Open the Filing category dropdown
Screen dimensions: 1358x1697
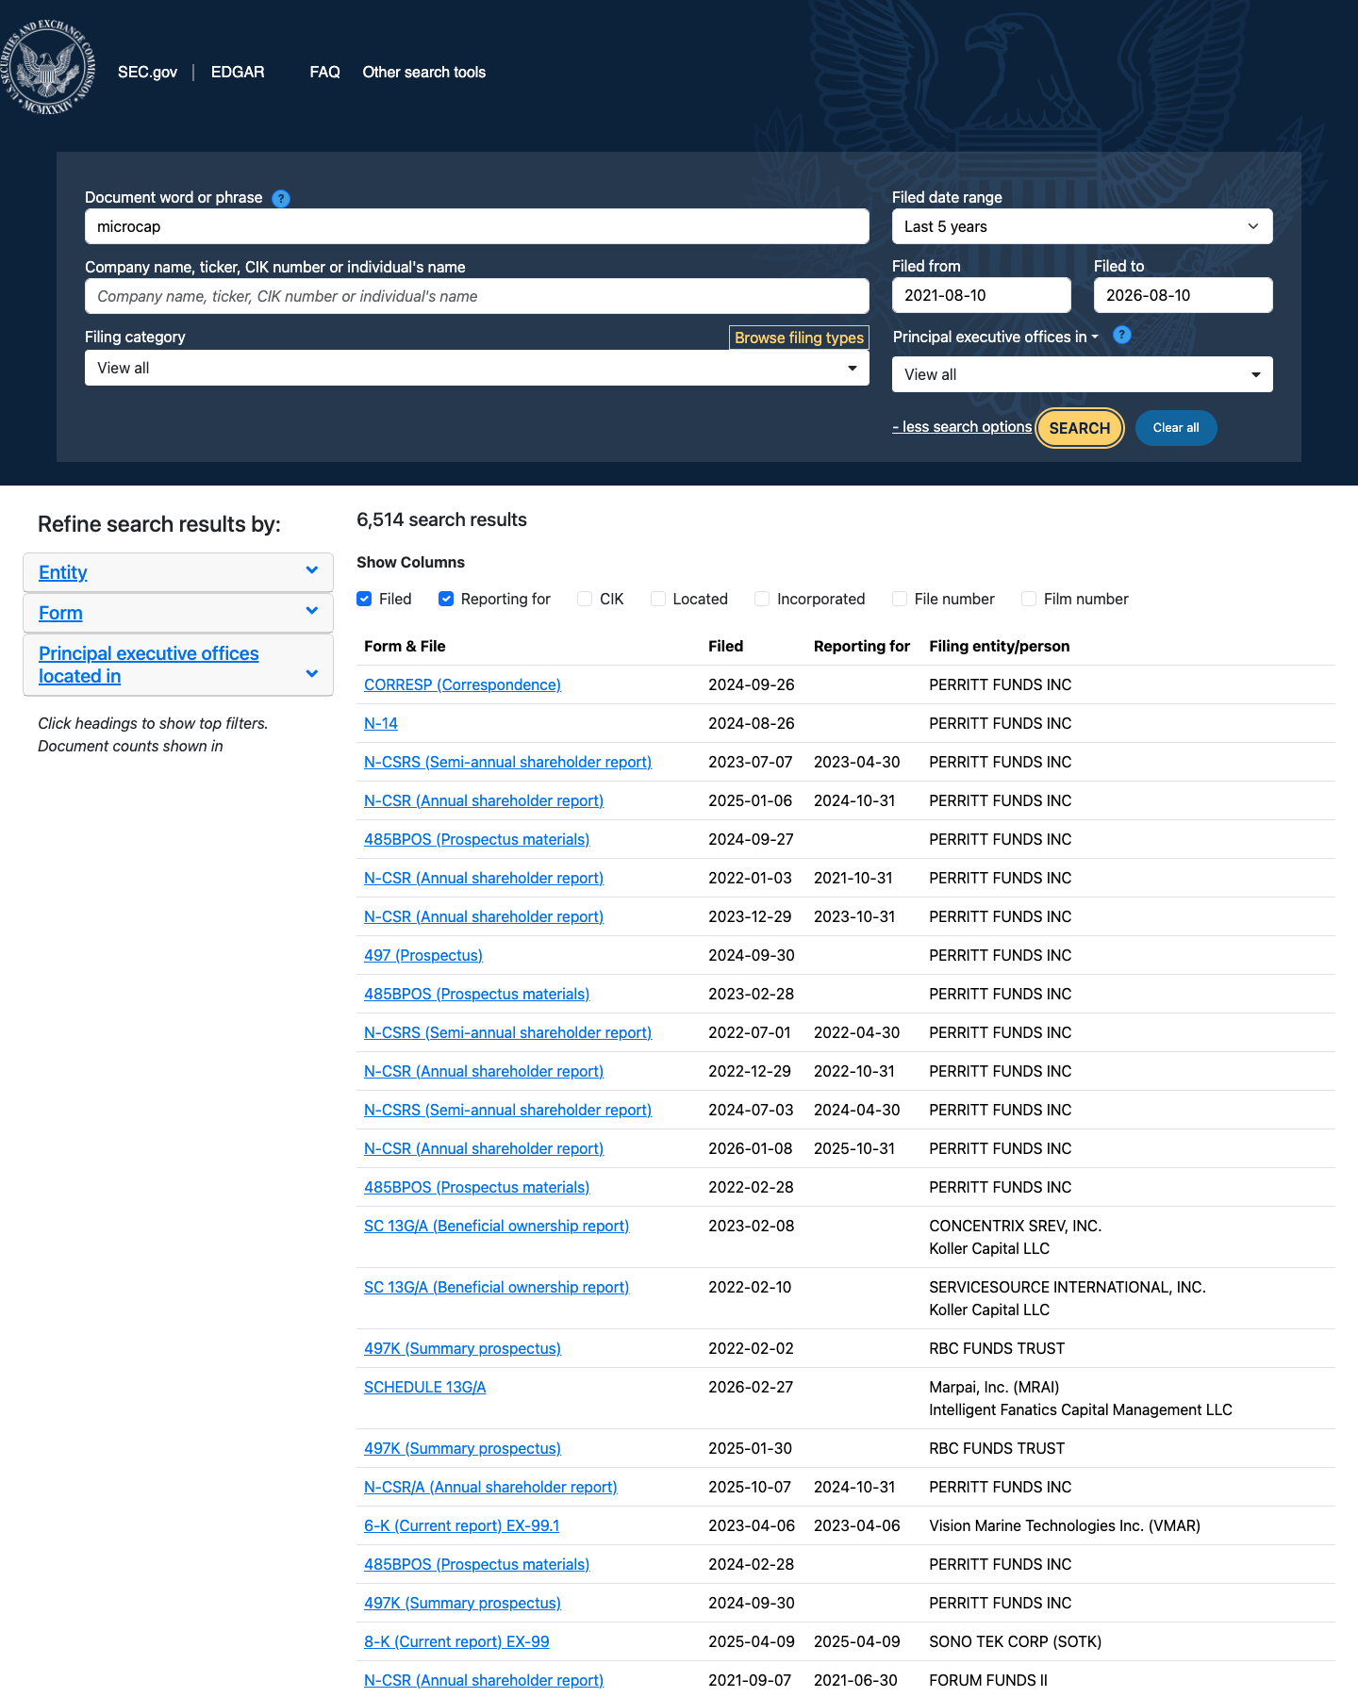point(476,368)
